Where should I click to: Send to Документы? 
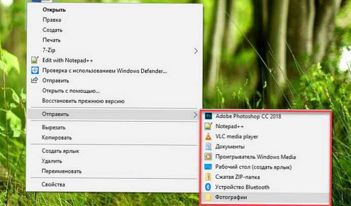tap(230, 146)
